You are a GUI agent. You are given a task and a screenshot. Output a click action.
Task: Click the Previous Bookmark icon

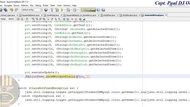tap(52, 19)
